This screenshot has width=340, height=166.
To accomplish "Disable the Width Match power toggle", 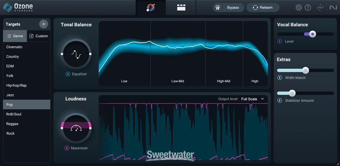I will click(x=280, y=78).
